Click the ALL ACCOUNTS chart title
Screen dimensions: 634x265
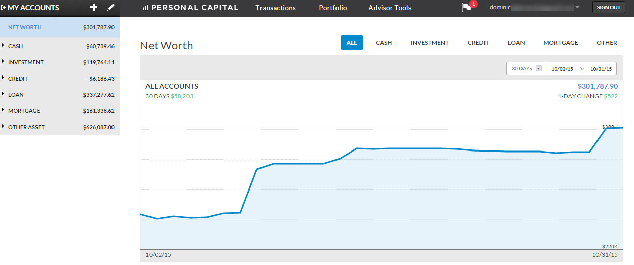[172, 86]
